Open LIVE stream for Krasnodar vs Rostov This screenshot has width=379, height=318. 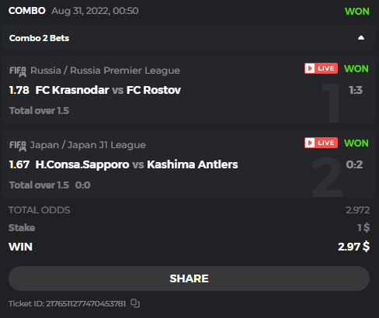(321, 68)
